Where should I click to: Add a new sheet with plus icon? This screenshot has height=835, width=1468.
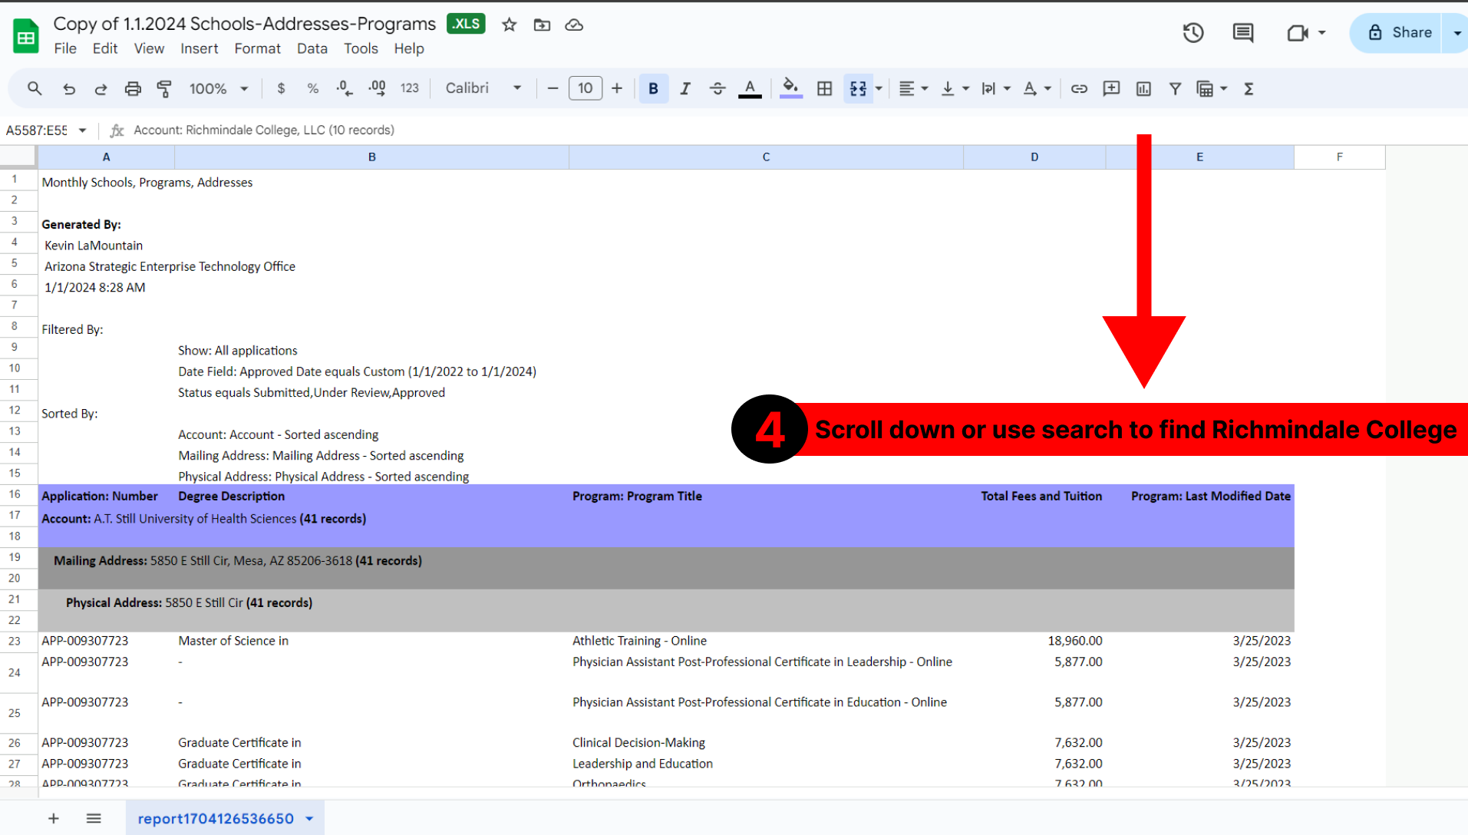[54, 818]
